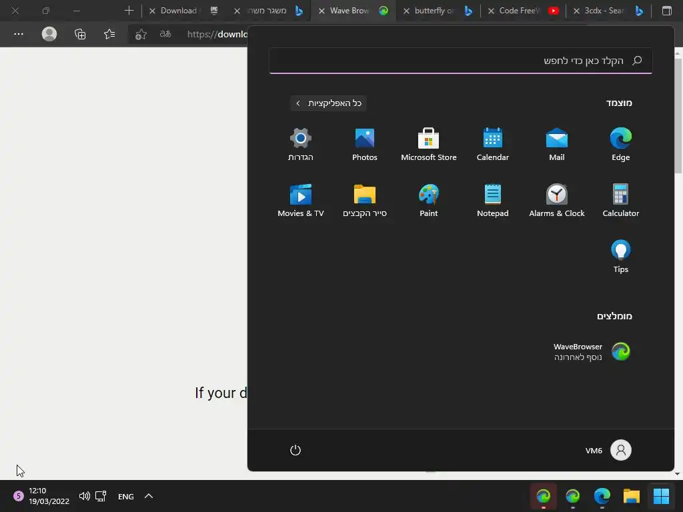Click the translate page icon in address bar
The image size is (683, 512).
click(x=165, y=34)
